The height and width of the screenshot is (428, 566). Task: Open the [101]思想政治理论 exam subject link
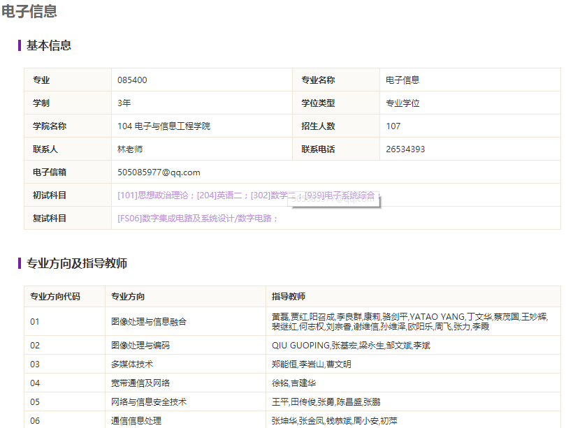point(153,195)
